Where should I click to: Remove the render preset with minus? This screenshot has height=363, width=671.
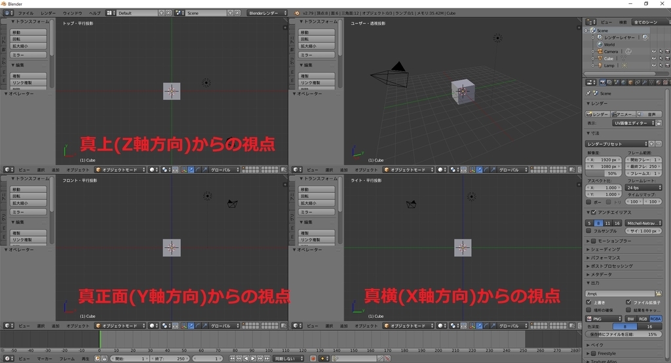[x=659, y=144]
